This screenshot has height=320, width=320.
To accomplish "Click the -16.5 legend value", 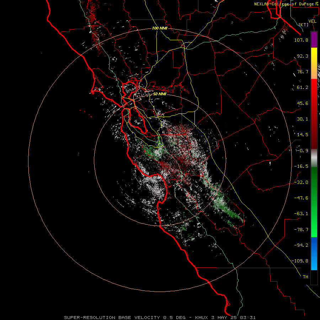I will [x=301, y=166].
